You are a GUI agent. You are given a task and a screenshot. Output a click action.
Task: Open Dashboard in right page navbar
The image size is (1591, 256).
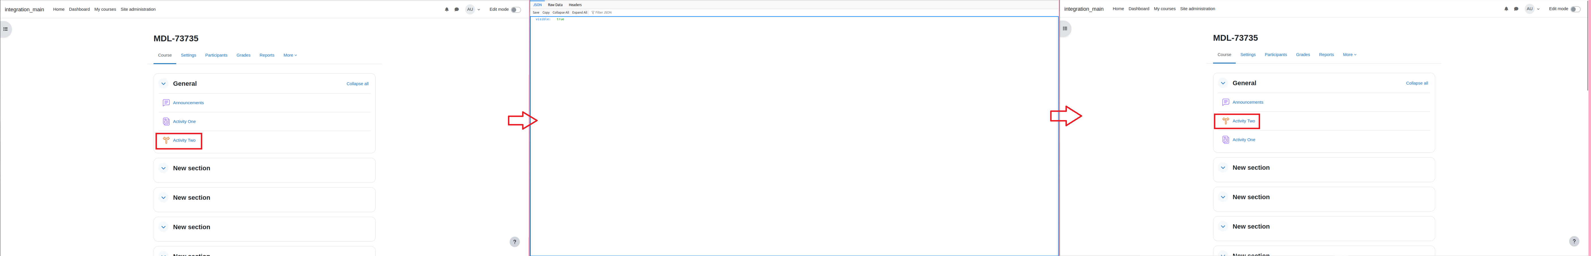(x=1138, y=8)
